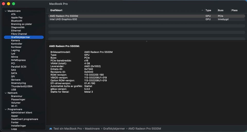This screenshot has width=247, height=132.
Task: Select USB in the sidebar
Action: [13, 90]
